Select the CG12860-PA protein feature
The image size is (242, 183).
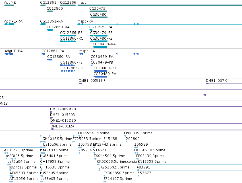click(x=50, y=60)
